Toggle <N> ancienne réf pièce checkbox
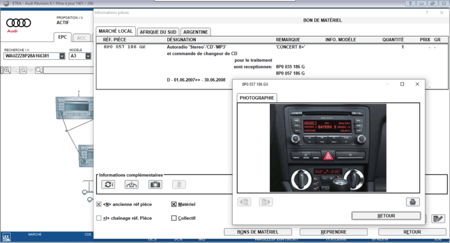This screenshot has height=243, width=450. (99, 205)
